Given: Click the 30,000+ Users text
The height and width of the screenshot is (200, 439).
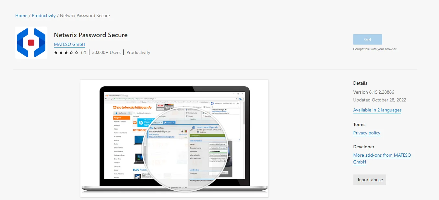Looking at the screenshot, I should pos(106,52).
